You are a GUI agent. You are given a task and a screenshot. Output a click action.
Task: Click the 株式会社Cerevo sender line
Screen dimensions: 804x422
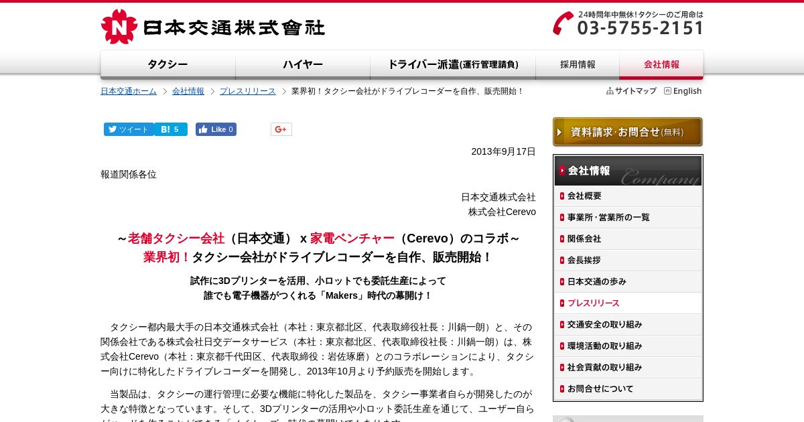(502, 212)
